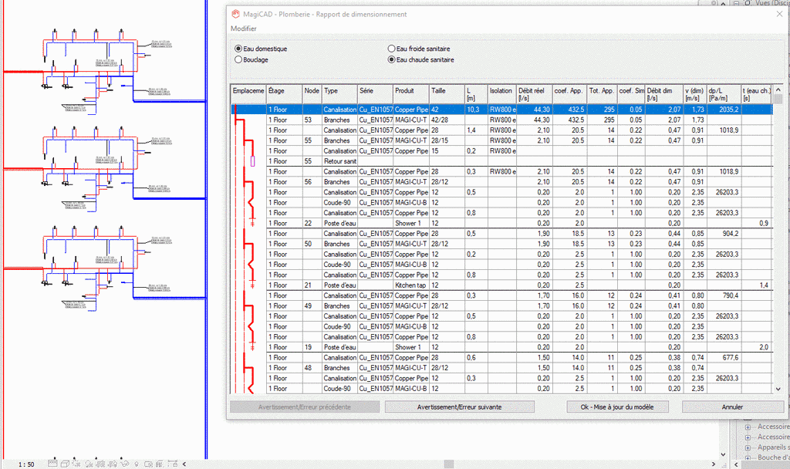Select the Eau froide sanitaire option
790x469 pixels.
click(391, 49)
